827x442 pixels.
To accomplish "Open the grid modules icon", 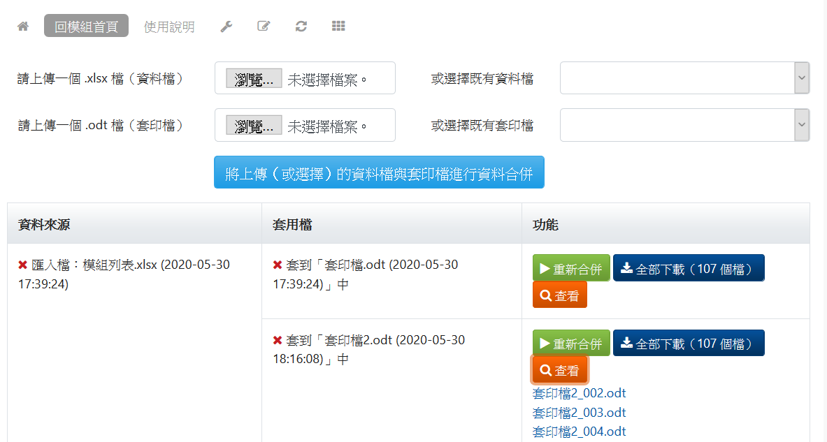I will pos(338,27).
